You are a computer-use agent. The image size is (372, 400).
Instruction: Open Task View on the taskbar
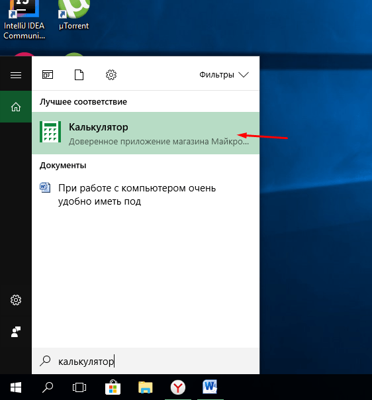pyautogui.click(x=79, y=387)
